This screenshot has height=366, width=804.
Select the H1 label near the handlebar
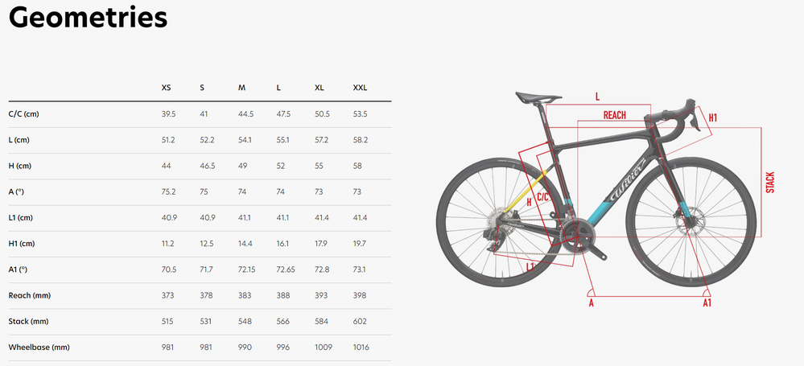tap(713, 118)
